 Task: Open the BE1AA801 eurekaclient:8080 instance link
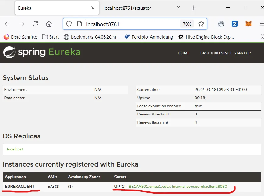coord(178,186)
